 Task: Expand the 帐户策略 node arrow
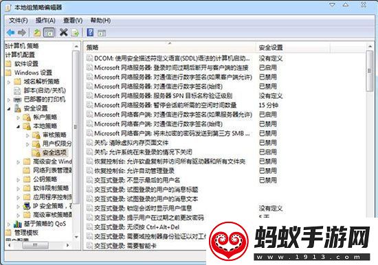point(19,118)
